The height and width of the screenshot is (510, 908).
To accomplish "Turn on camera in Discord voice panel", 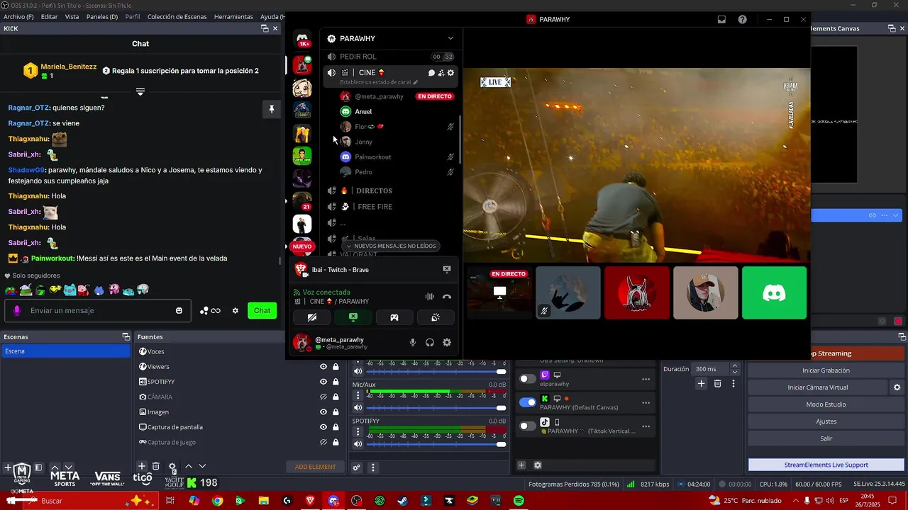I will tap(311, 317).
